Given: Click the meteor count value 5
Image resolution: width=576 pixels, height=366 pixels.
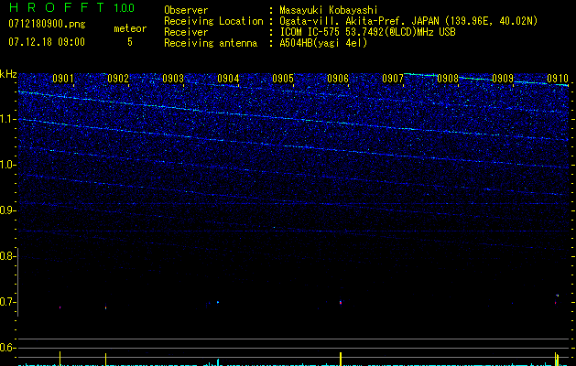Looking at the screenshot, I should [129, 42].
